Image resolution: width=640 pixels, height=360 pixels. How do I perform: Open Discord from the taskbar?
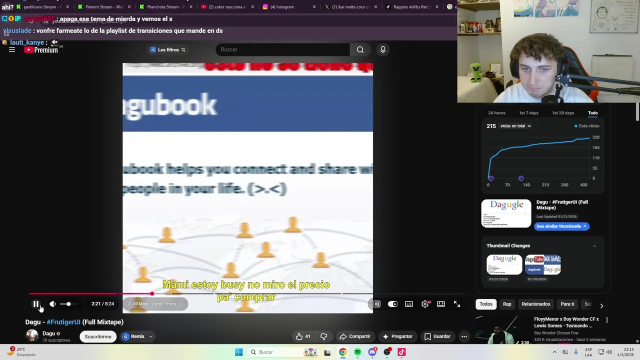point(372,352)
